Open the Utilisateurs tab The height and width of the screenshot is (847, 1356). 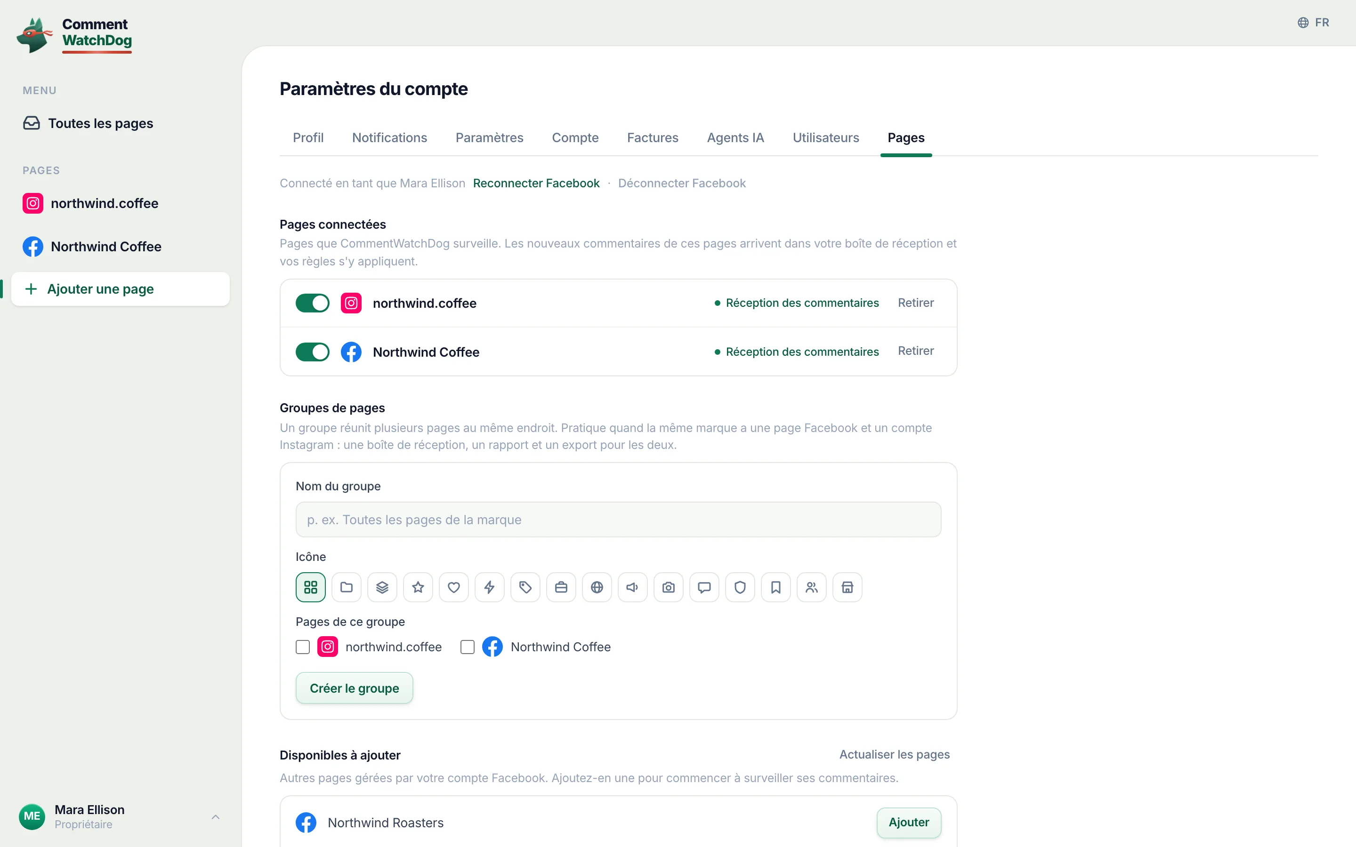point(826,138)
